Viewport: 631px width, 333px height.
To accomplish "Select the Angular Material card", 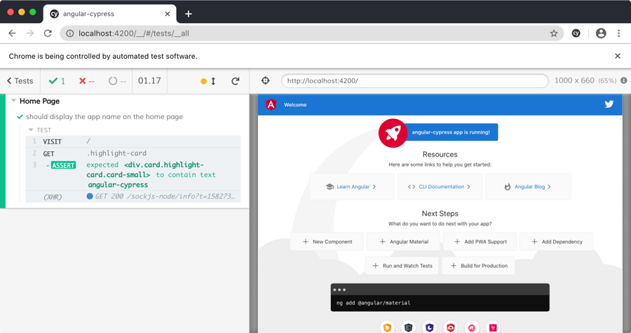I will pos(403,242).
